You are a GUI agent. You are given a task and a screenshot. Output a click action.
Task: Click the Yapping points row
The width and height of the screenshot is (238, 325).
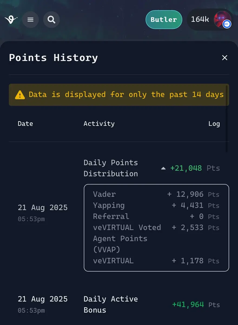click(x=156, y=206)
